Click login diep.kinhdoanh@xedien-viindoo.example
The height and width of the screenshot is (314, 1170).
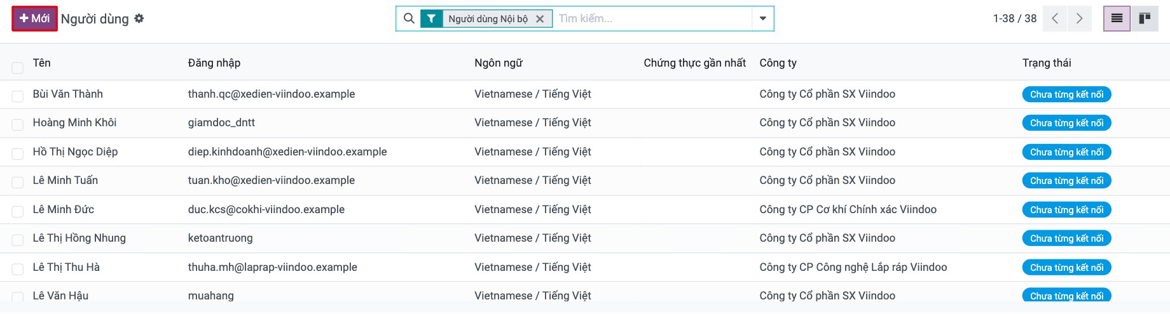(x=287, y=152)
